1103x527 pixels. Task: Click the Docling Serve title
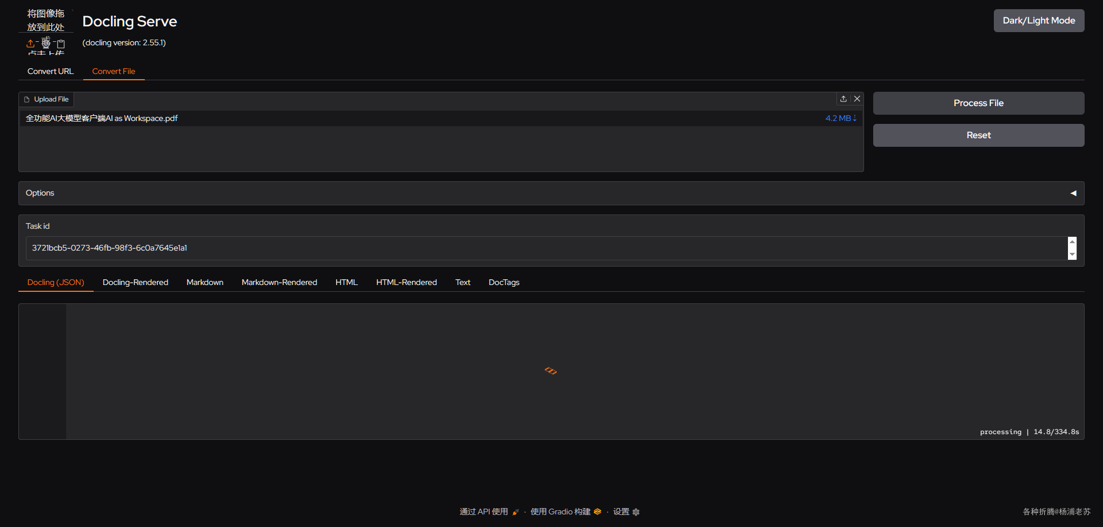[x=130, y=21]
